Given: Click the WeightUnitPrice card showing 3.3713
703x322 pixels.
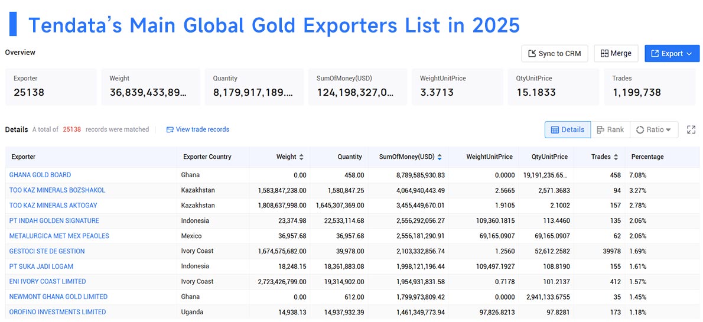Looking at the screenshot, I should click(x=457, y=87).
